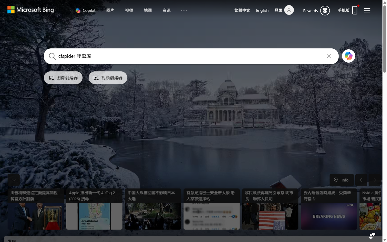
Task: Click the Microsoft Bing logo
Action: [31, 10]
